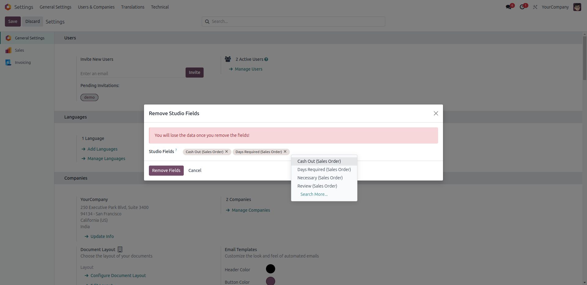Open the Technical menu
This screenshot has width=587, height=285.
(160, 7)
